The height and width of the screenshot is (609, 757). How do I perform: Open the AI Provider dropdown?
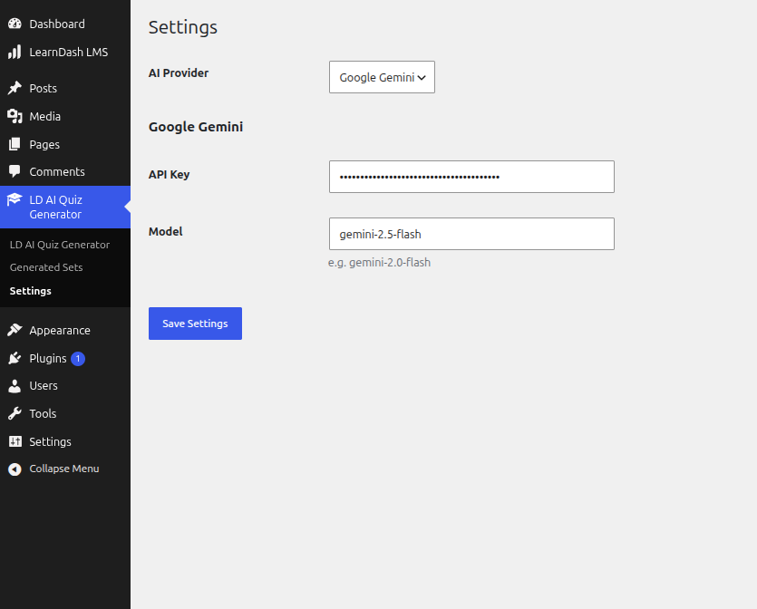click(382, 77)
